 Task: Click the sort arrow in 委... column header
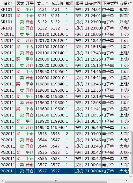pyautogui.click(x=47, y=3)
